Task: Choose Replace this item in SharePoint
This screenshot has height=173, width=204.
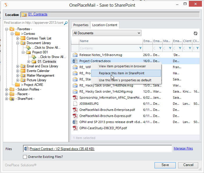Action: (121, 73)
